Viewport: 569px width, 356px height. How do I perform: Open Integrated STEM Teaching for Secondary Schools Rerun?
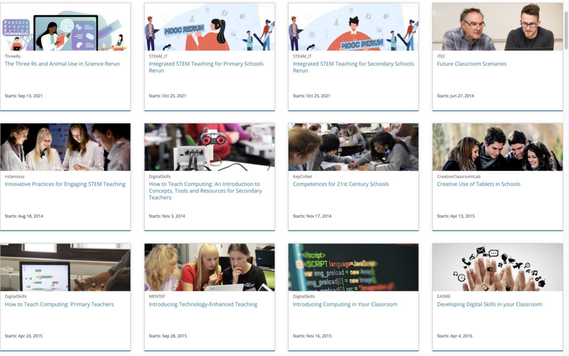point(353,67)
